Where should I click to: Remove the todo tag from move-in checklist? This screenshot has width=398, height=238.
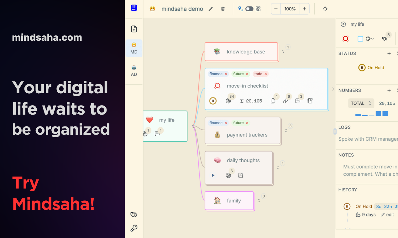tap(266, 74)
